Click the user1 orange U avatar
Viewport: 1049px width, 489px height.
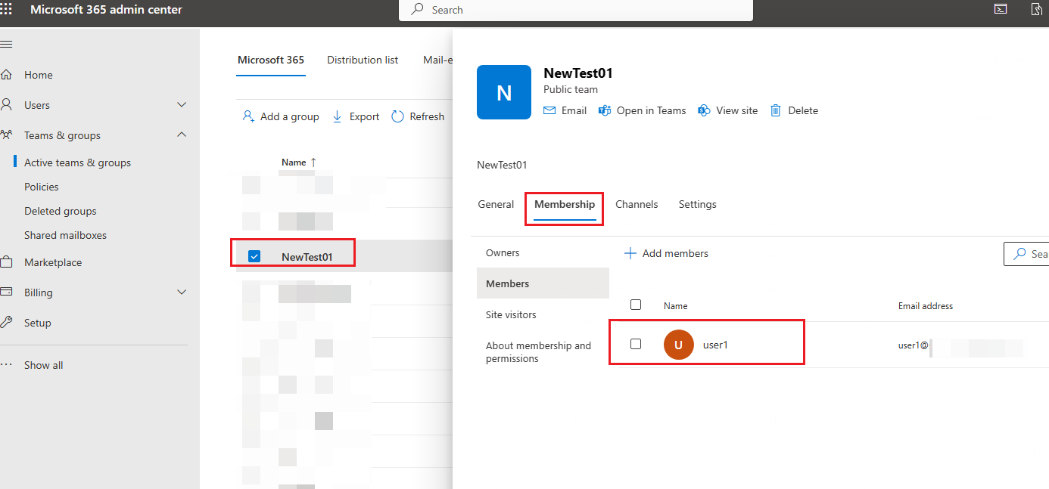679,345
